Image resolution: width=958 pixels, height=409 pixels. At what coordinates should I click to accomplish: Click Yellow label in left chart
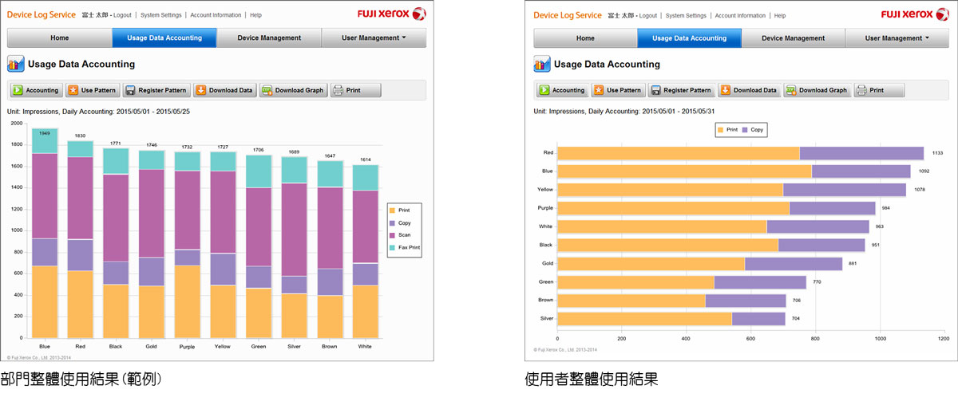pyautogui.click(x=224, y=347)
